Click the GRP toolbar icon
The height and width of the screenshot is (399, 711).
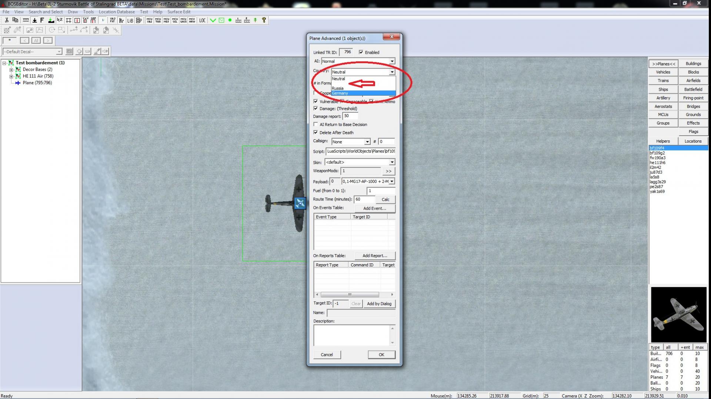pyautogui.click(x=93, y=20)
